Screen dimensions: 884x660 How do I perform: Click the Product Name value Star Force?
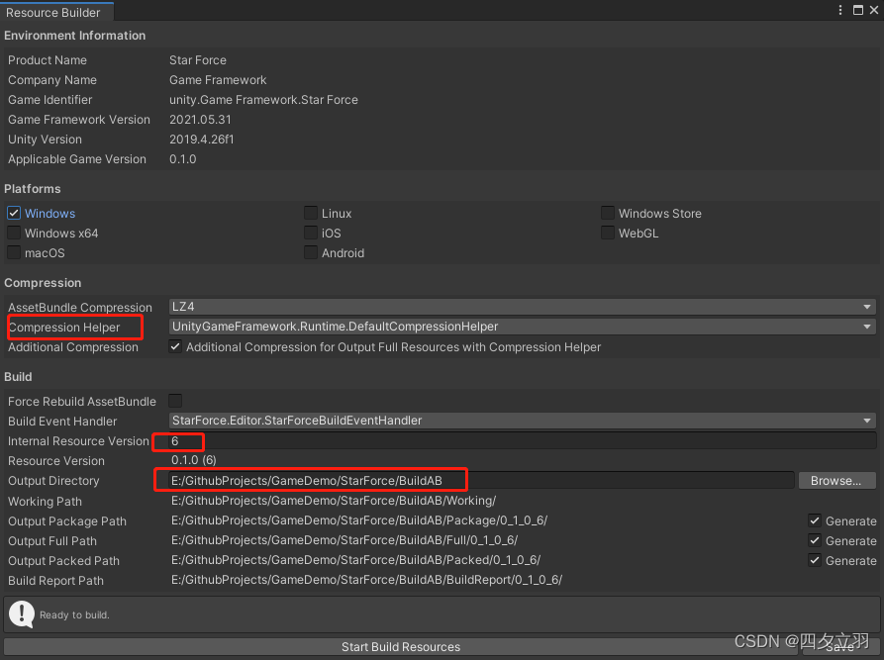[198, 59]
